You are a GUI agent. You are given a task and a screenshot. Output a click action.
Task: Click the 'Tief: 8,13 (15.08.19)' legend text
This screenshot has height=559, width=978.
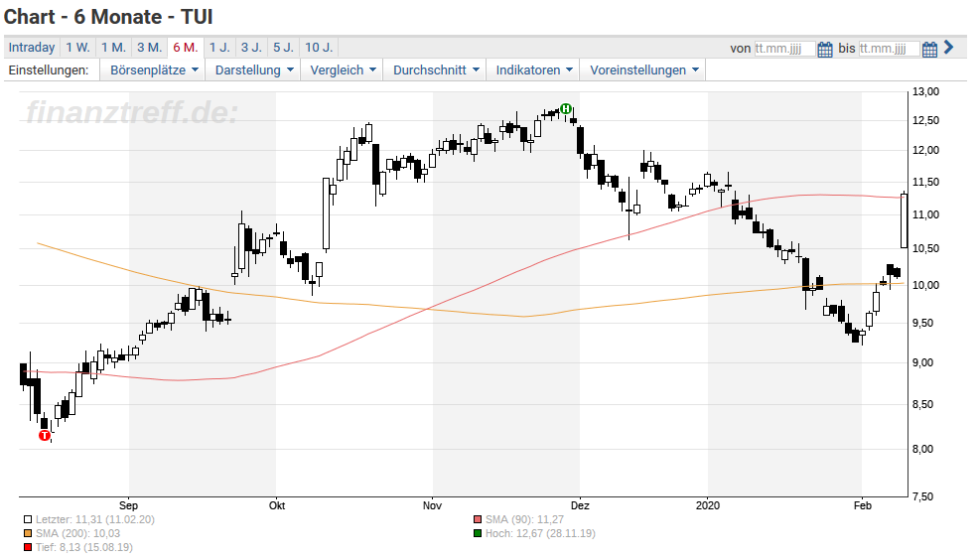(84, 547)
